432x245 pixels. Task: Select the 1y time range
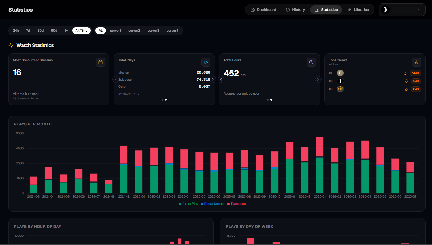click(x=66, y=31)
